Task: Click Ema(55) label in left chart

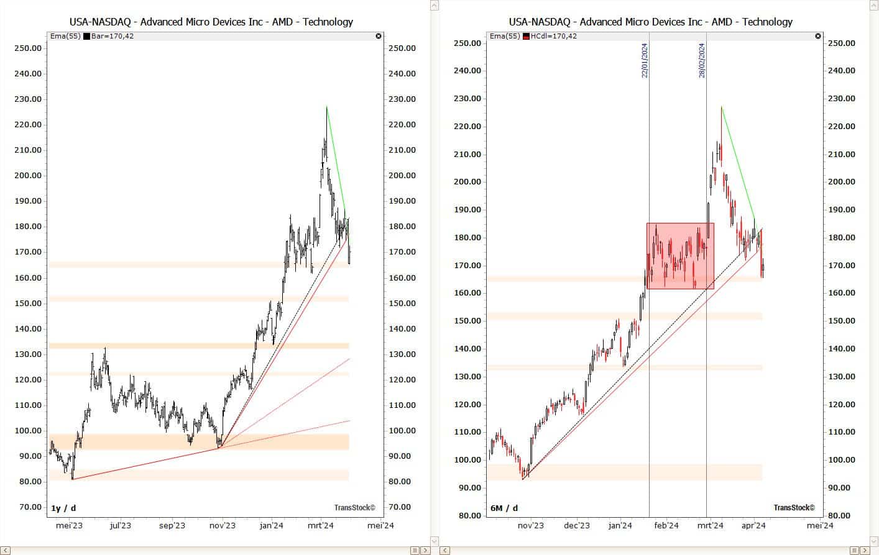Action: click(65, 36)
